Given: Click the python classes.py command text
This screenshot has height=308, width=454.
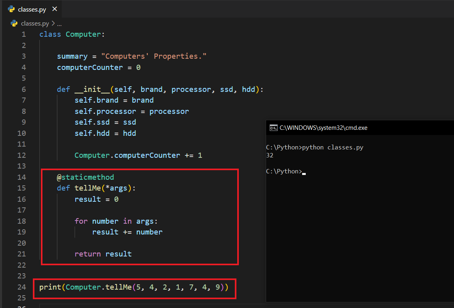Looking at the screenshot, I should pyautogui.click(x=333, y=147).
